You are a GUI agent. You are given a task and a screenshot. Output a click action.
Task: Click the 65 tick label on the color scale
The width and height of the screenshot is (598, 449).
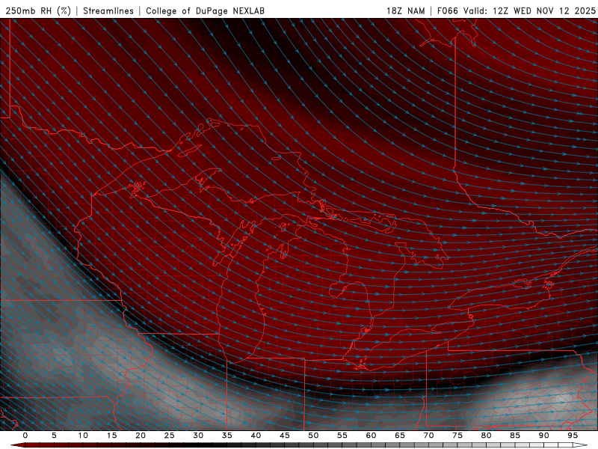[400, 436]
